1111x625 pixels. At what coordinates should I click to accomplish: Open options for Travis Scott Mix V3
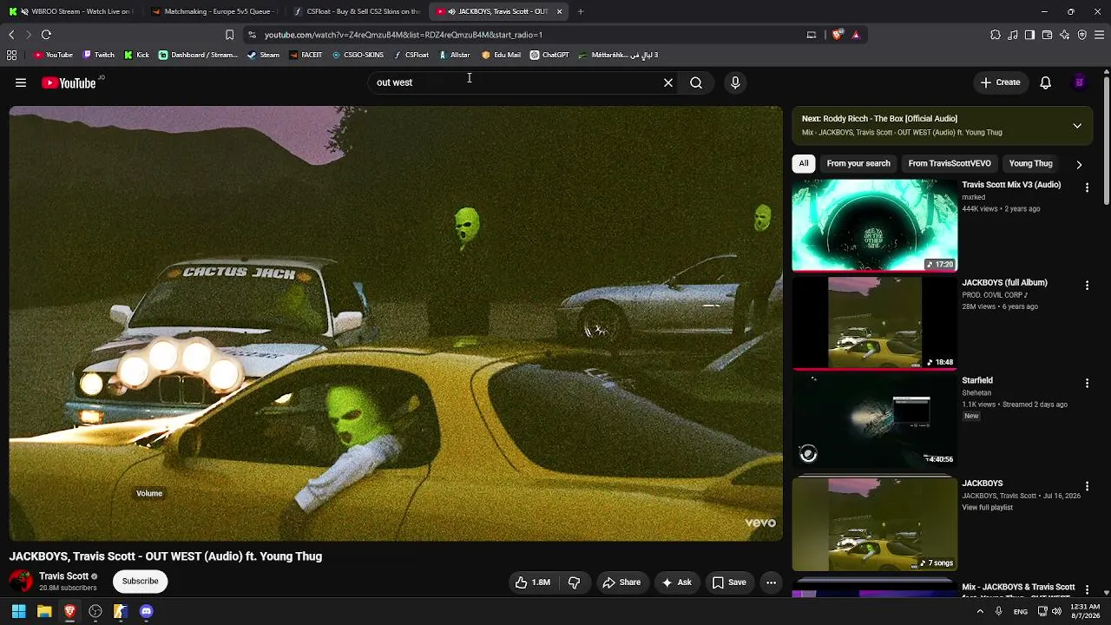click(x=1087, y=187)
